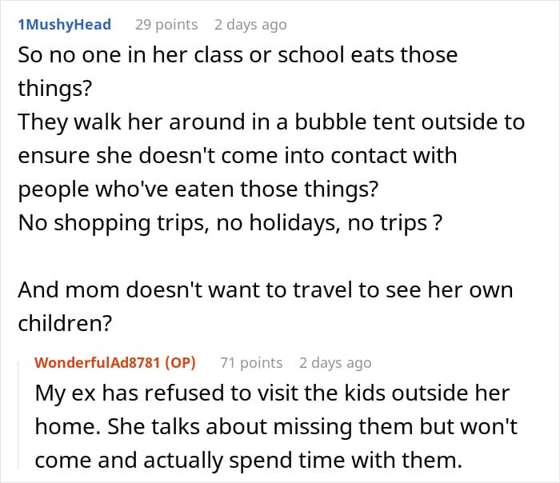The width and height of the screenshot is (560, 483).
Task: Click the line starting "ensure she doesn't come"
Action: [237, 156]
